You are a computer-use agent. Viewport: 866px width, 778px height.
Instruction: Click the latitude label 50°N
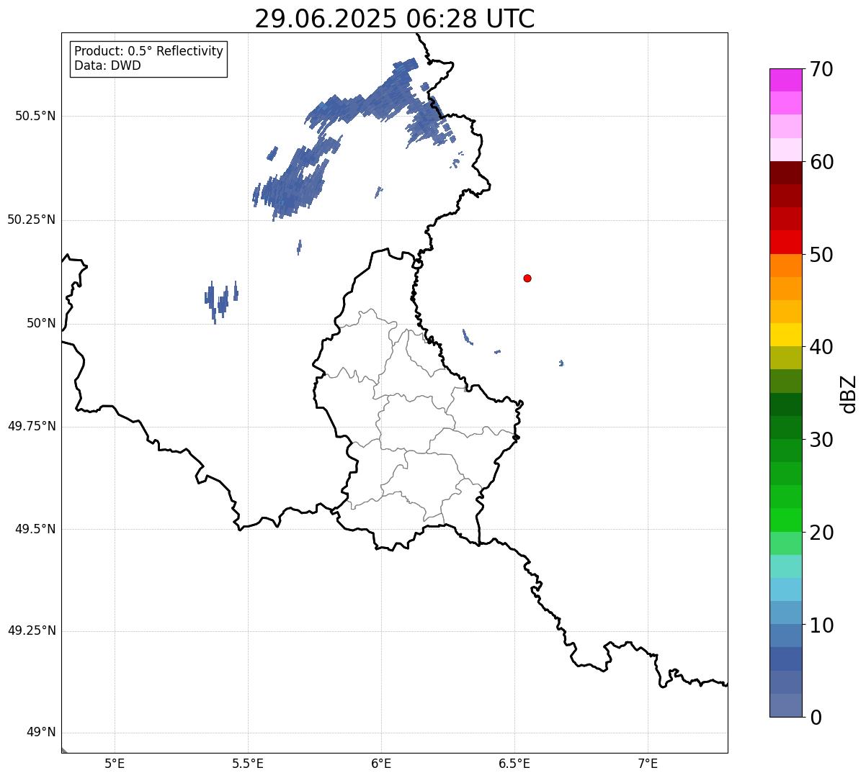click(x=41, y=323)
